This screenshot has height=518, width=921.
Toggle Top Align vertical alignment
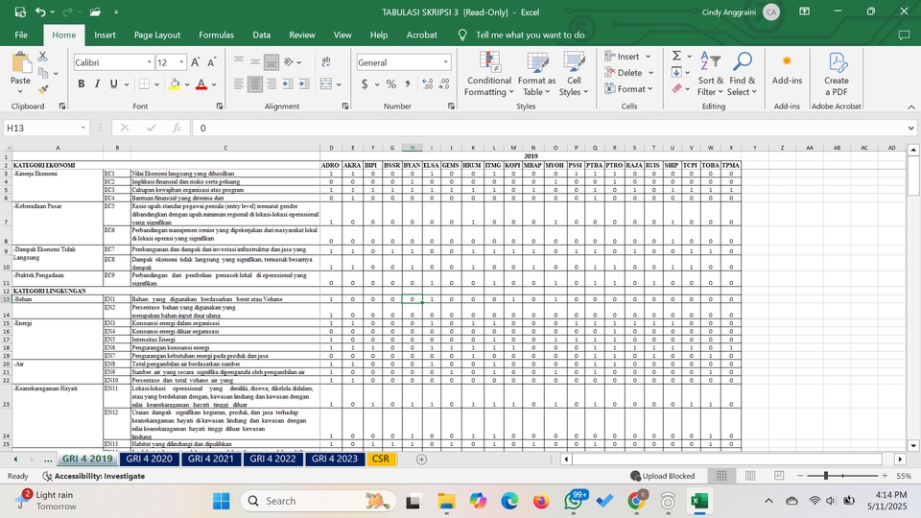click(x=239, y=62)
